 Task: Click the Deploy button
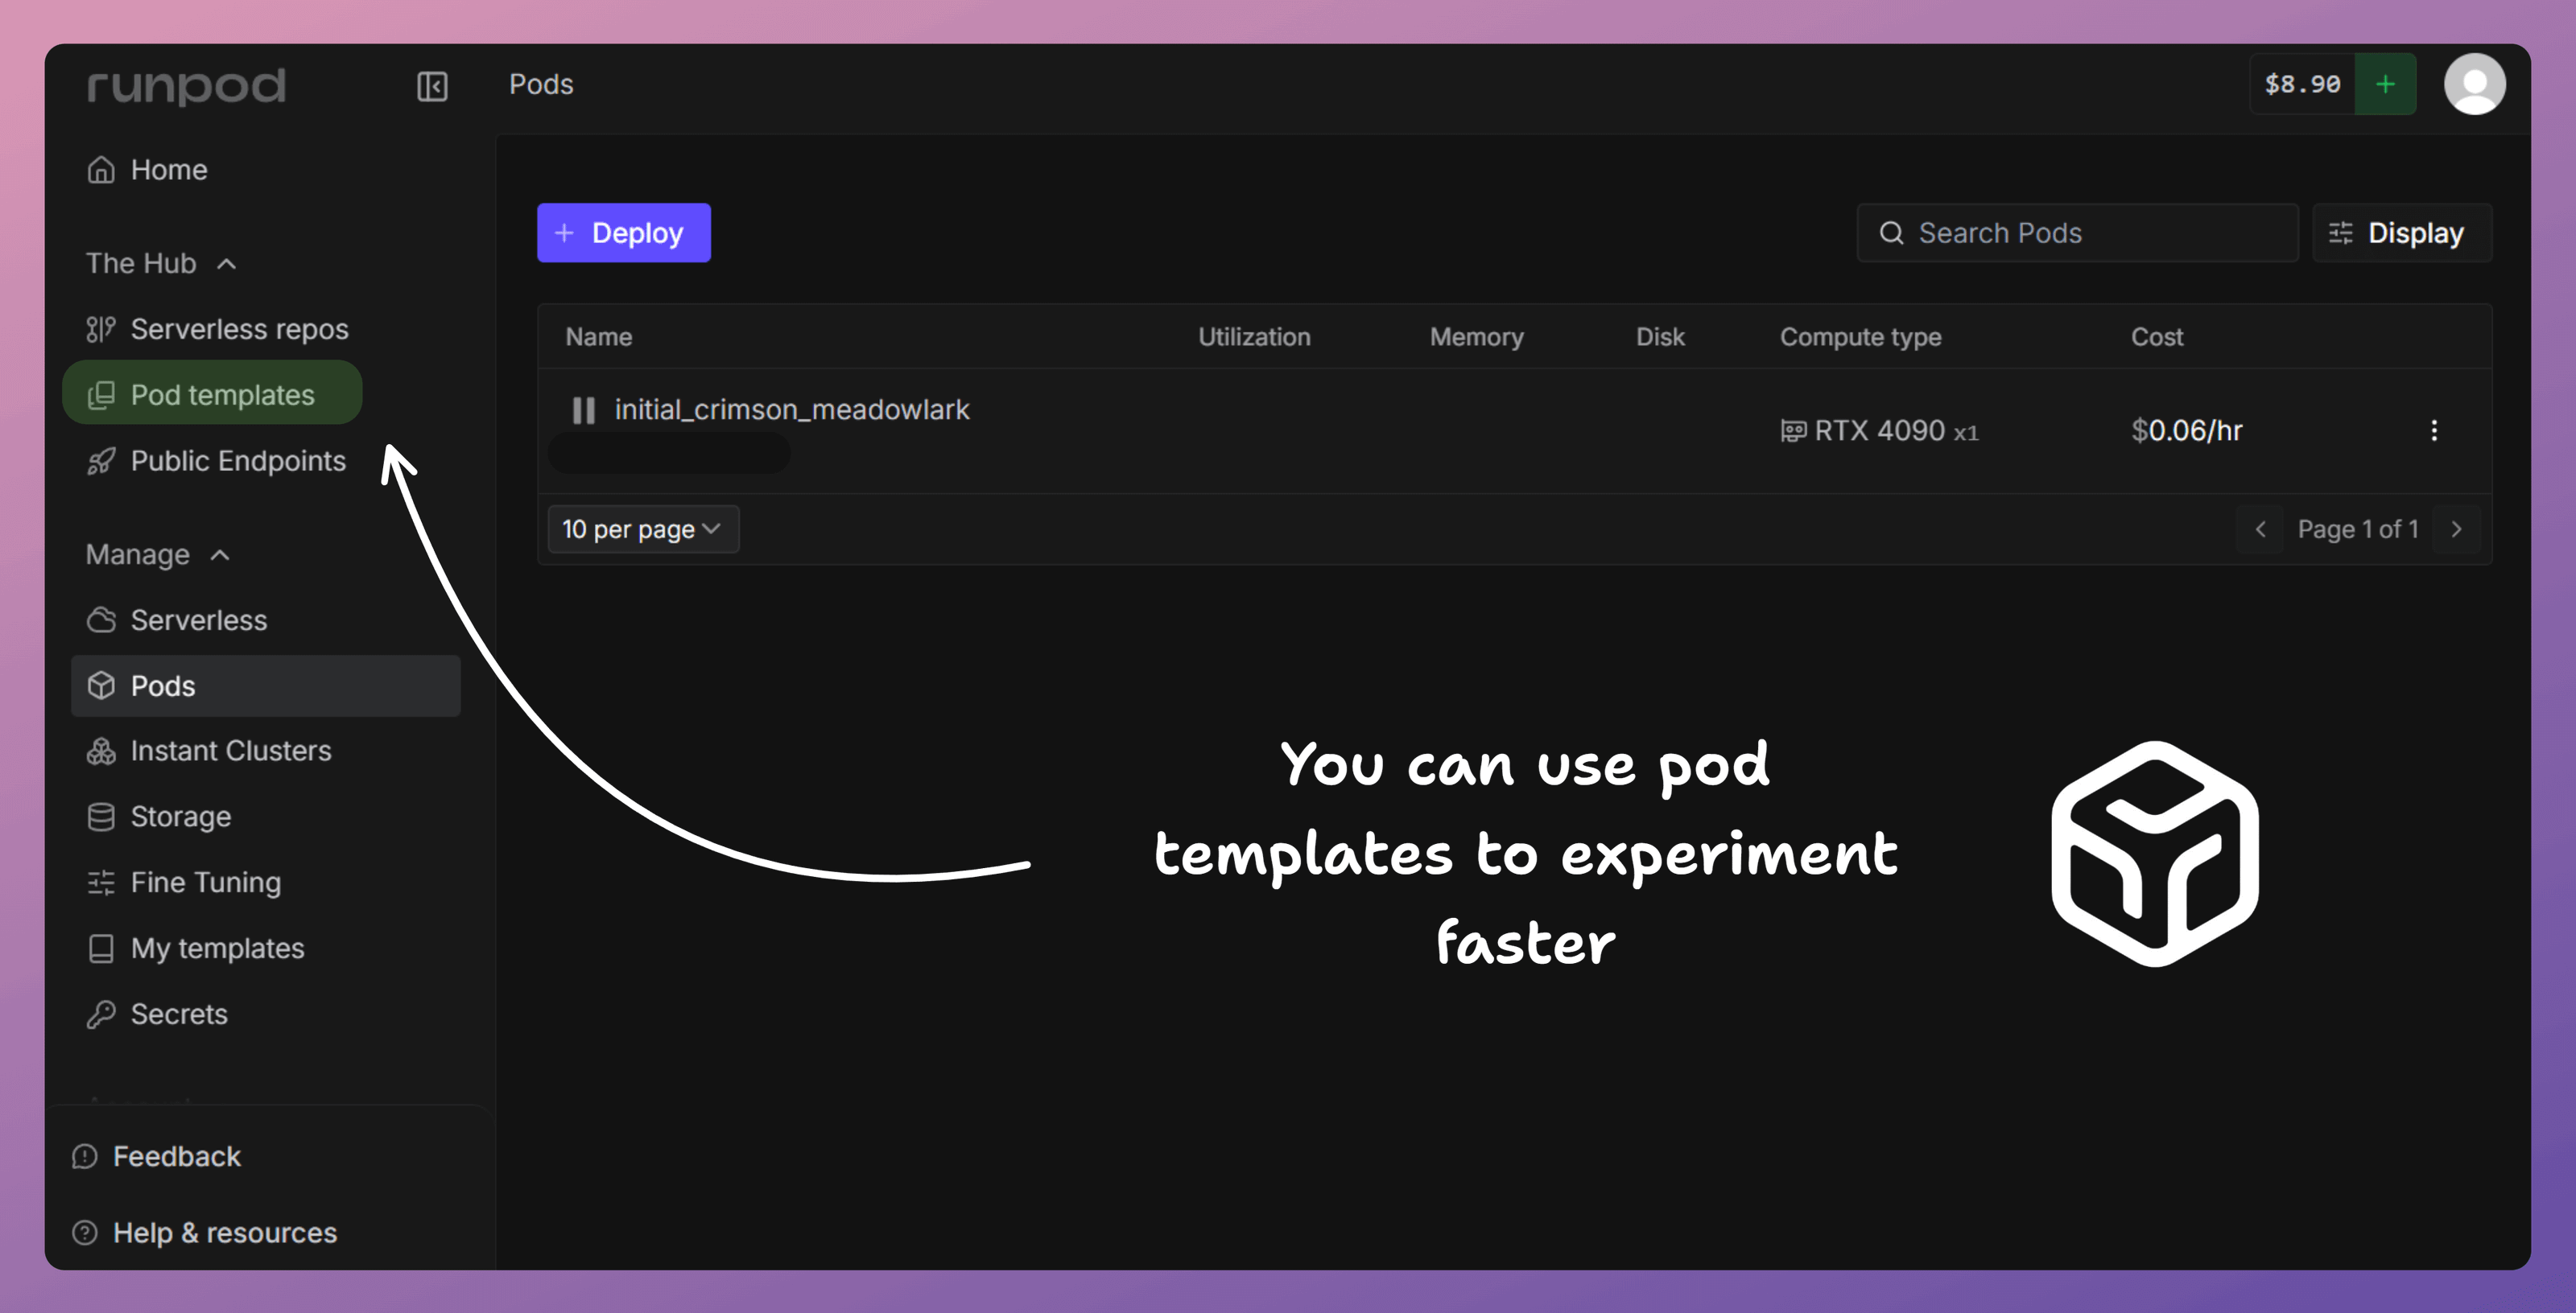(x=623, y=233)
